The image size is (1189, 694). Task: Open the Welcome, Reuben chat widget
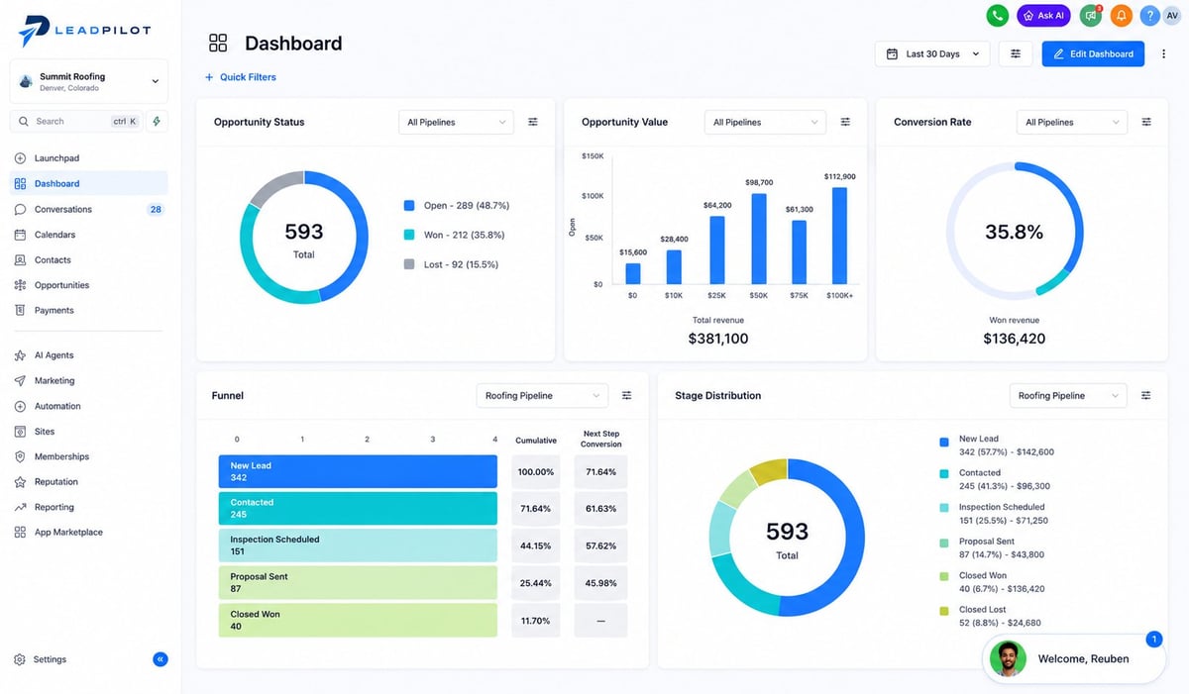point(1073,658)
